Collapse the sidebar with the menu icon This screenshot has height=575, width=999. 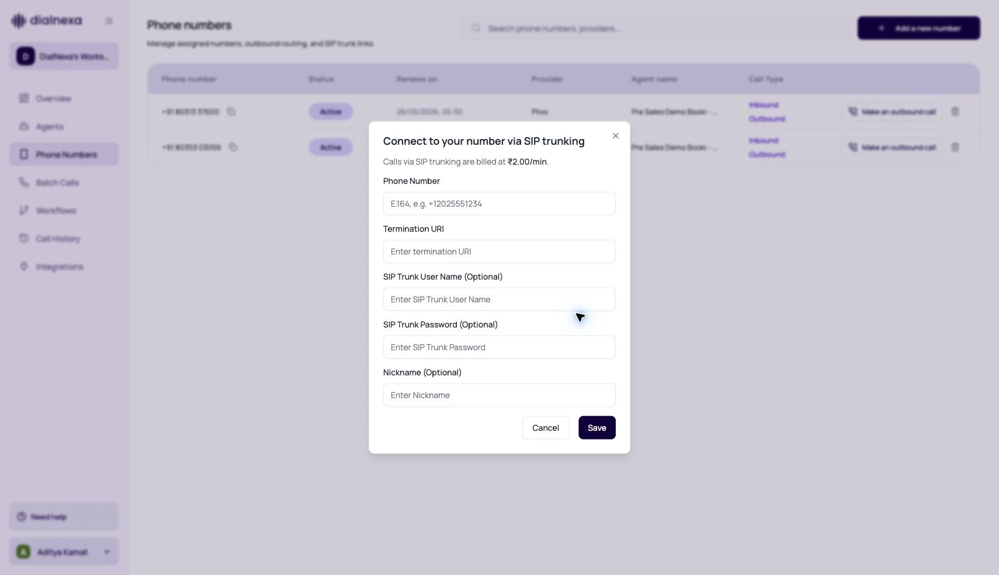(x=109, y=21)
